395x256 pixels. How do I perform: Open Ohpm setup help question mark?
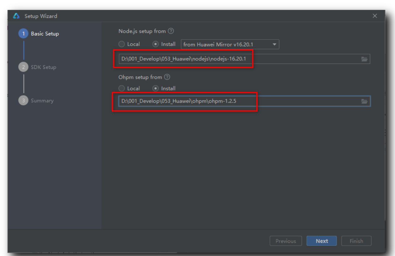pyautogui.click(x=167, y=77)
